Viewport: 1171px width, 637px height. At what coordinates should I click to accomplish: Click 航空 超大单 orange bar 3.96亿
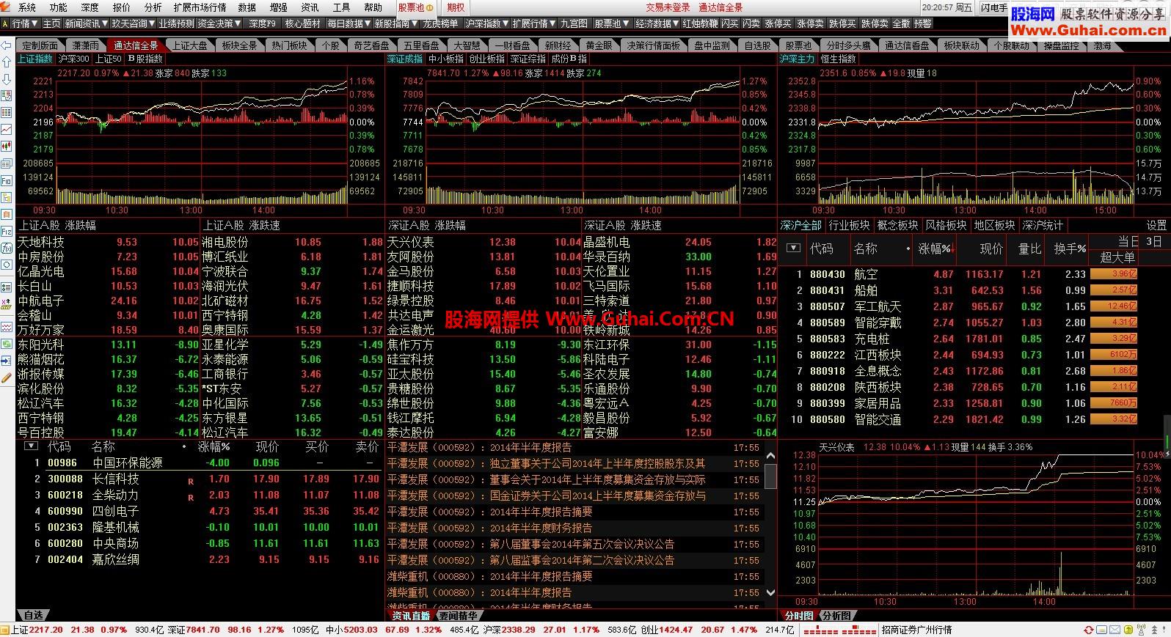click(x=1114, y=274)
